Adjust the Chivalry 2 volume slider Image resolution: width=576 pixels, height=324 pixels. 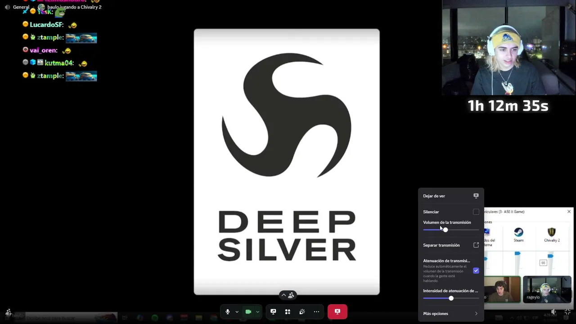click(550, 256)
